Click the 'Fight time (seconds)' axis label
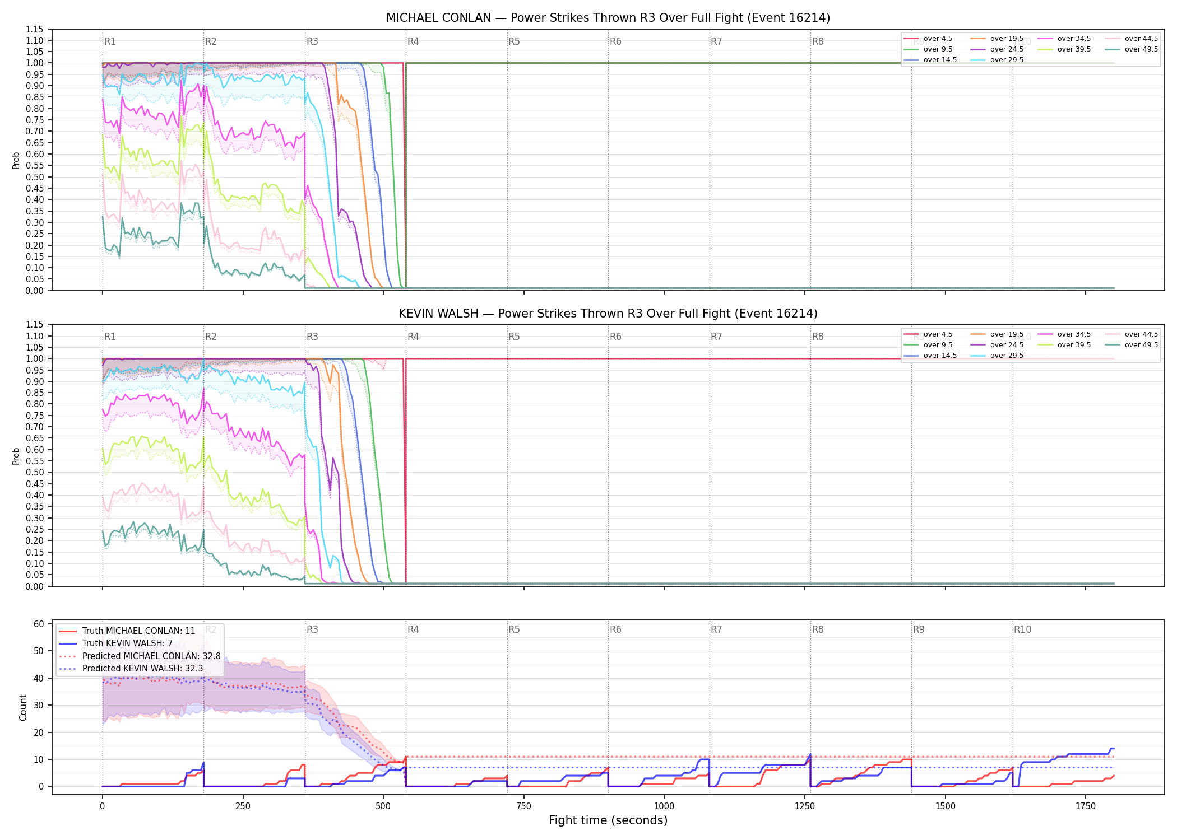 (x=608, y=820)
